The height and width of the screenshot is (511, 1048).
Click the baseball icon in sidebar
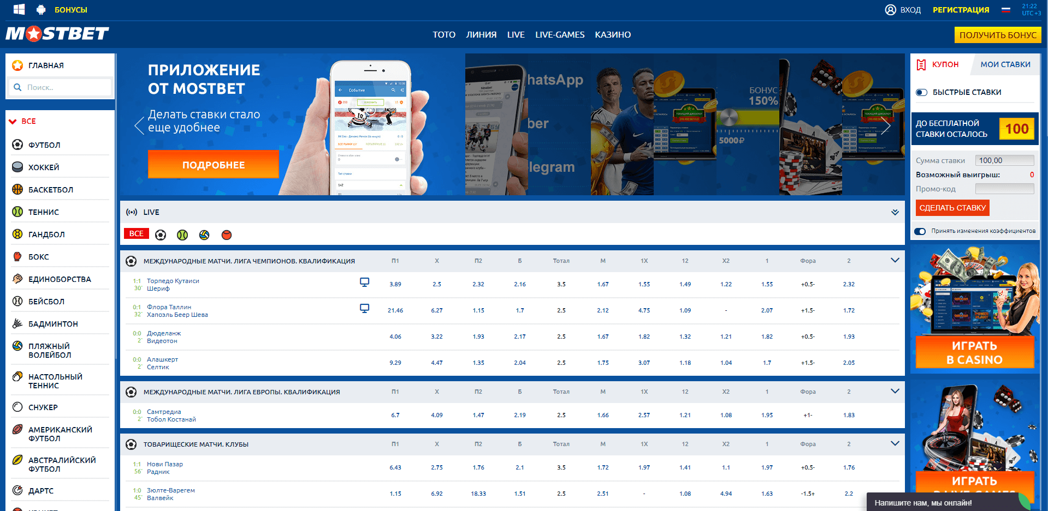(17, 301)
